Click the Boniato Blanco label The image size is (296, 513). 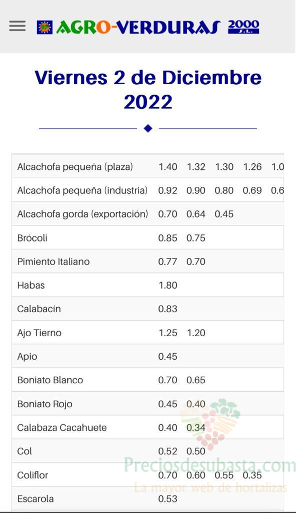50,380
